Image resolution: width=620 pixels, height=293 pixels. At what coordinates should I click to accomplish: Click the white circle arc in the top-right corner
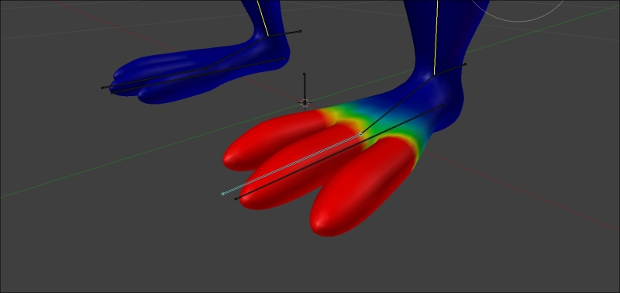pos(518,12)
